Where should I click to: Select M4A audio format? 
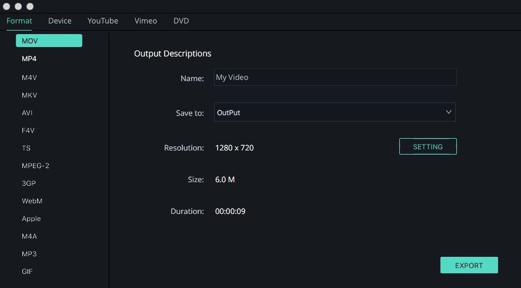click(29, 236)
